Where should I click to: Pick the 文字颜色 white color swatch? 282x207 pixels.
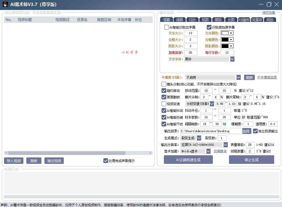225,33
